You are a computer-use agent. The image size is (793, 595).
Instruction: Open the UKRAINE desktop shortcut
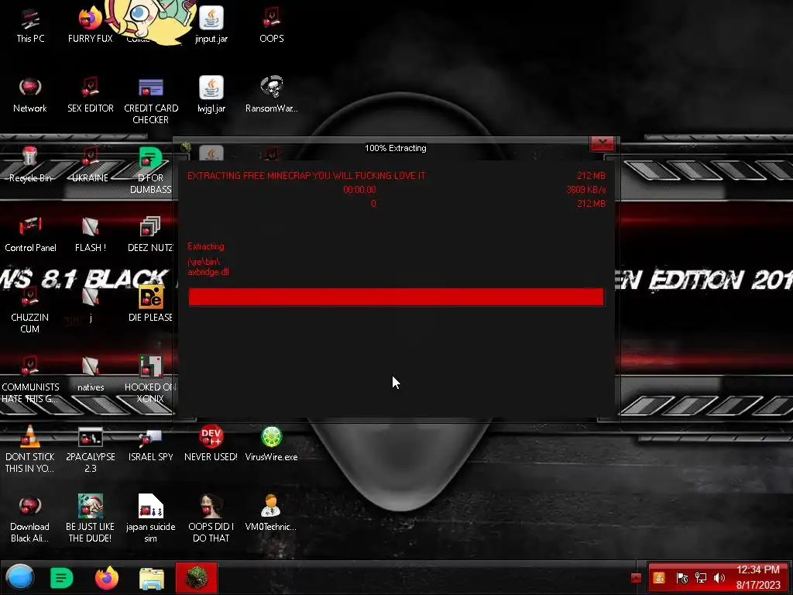click(90, 164)
